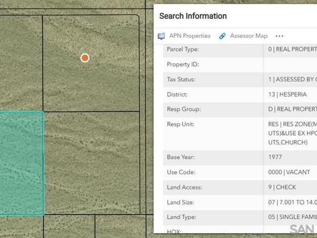Click the Land Size row label
Image resolution: width=317 pixels, height=238 pixels.
point(181,202)
